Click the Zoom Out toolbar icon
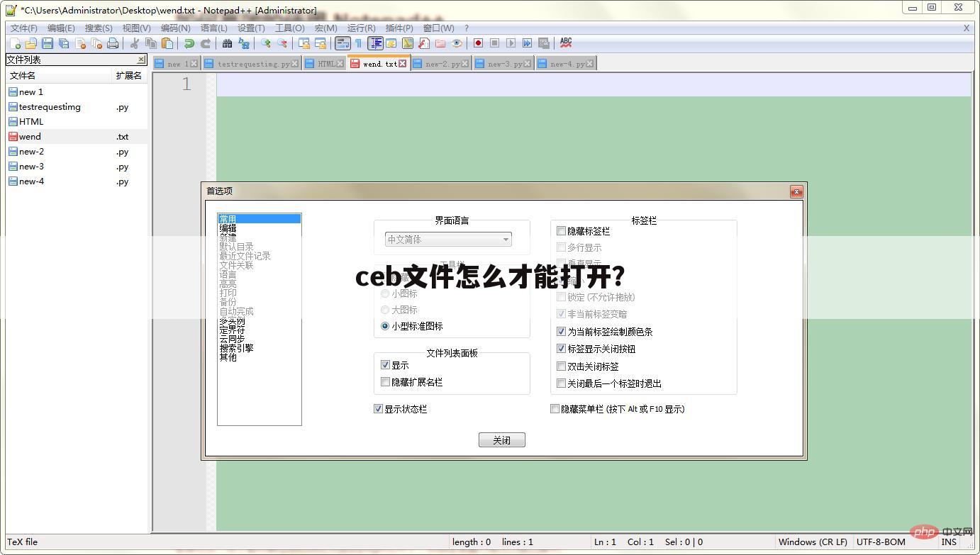 point(282,43)
